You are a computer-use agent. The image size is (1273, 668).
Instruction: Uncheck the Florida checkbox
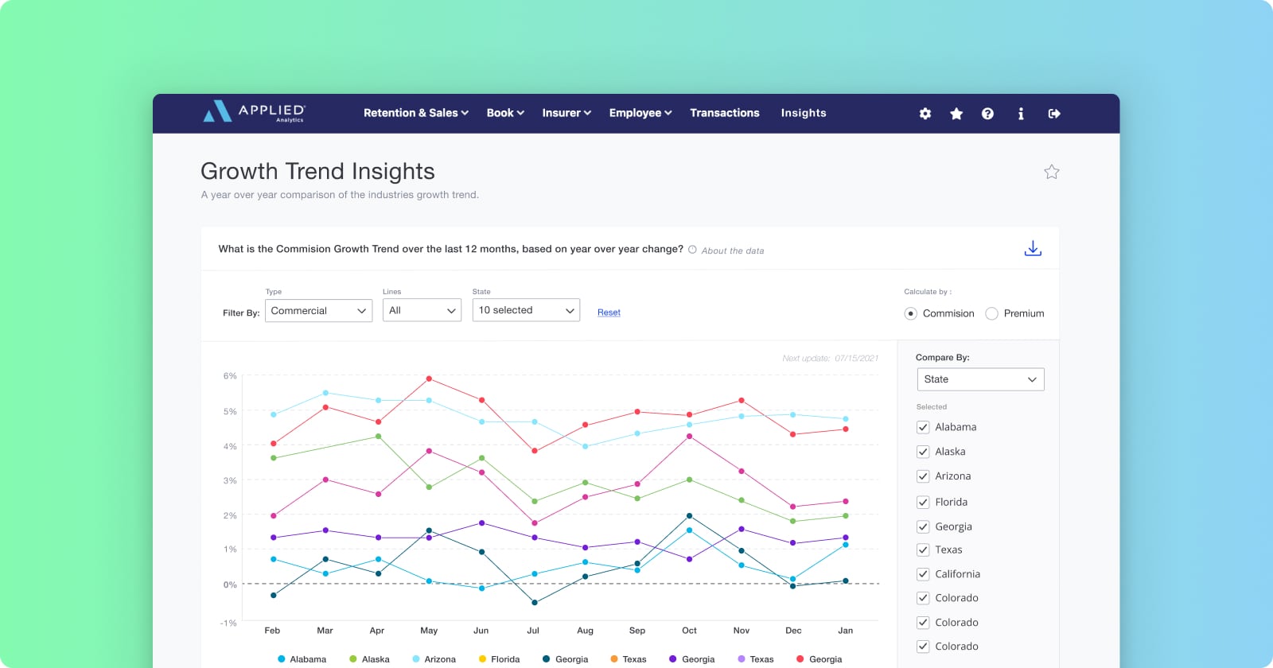coord(923,502)
